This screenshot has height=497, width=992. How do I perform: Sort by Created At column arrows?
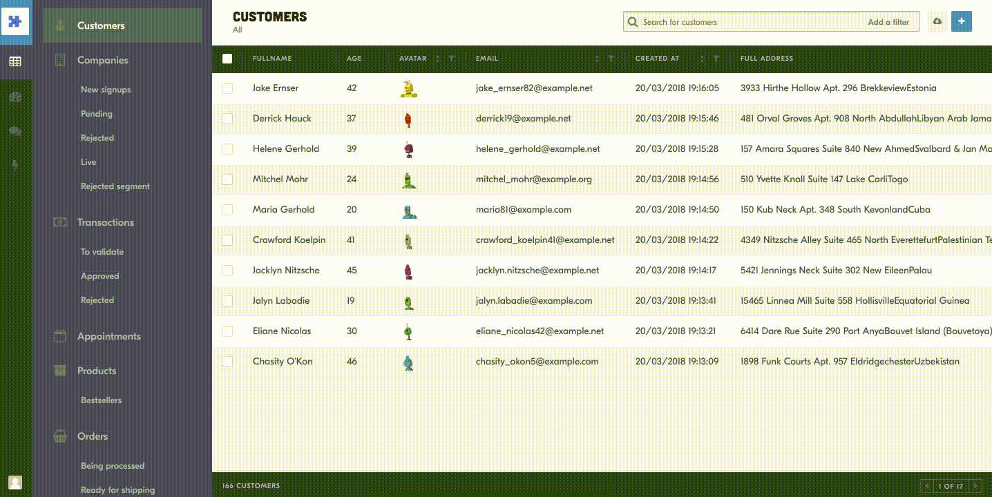(702, 59)
